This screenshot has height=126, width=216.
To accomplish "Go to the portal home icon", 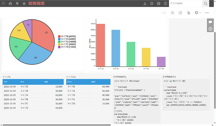I will (x=10, y=3).
